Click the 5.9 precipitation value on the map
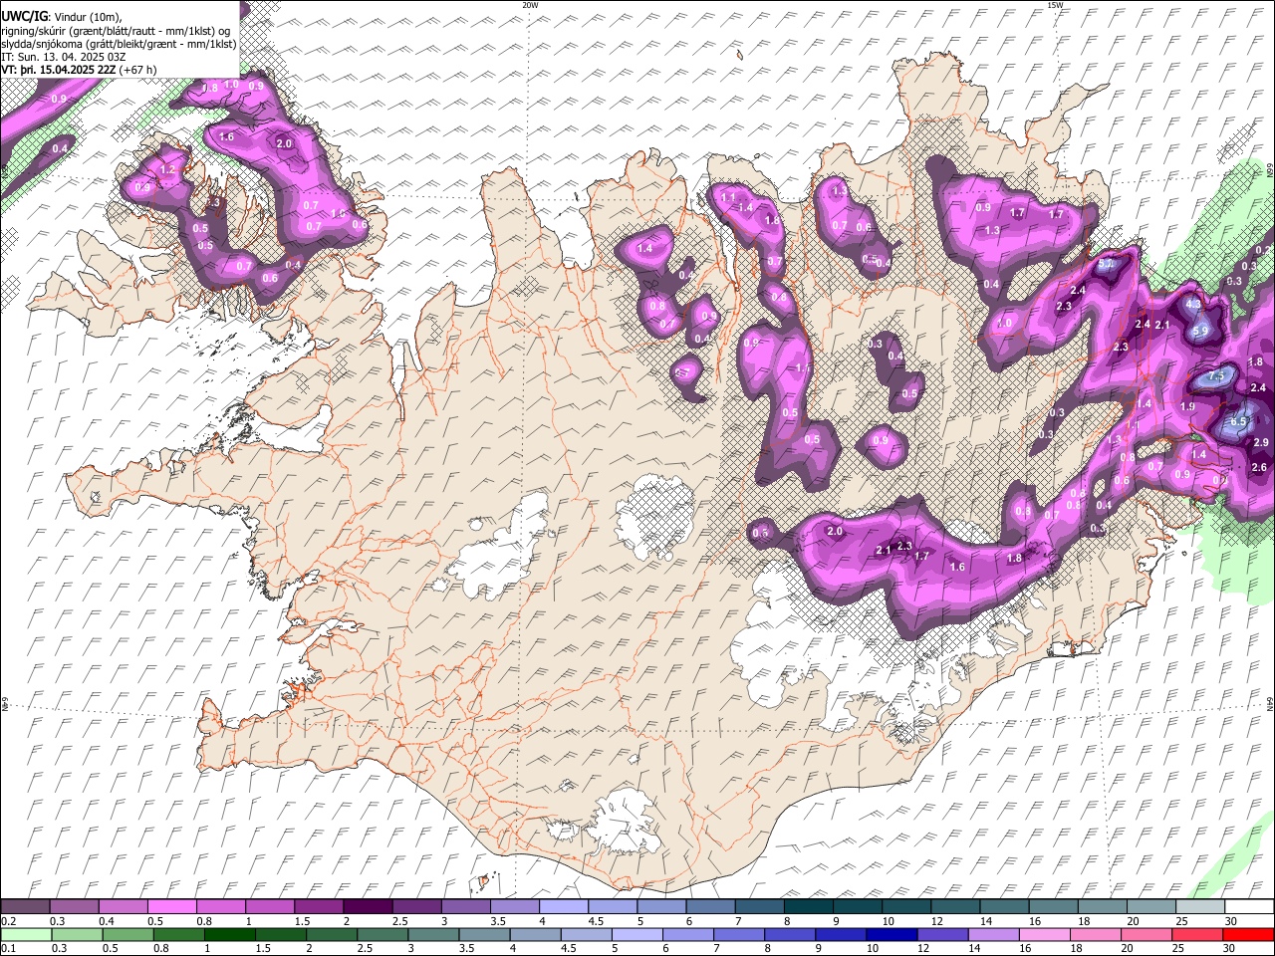 [1200, 331]
